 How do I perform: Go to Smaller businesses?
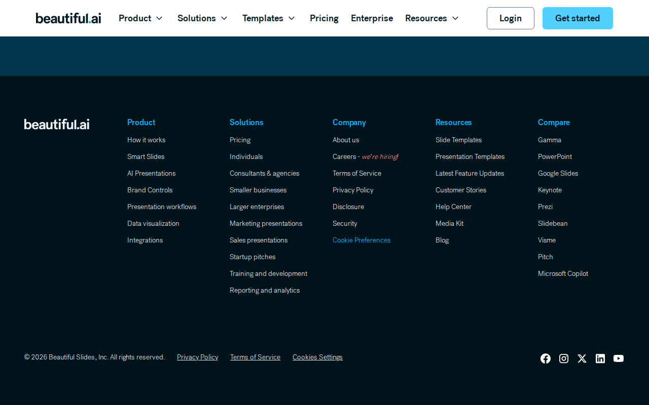(x=258, y=190)
